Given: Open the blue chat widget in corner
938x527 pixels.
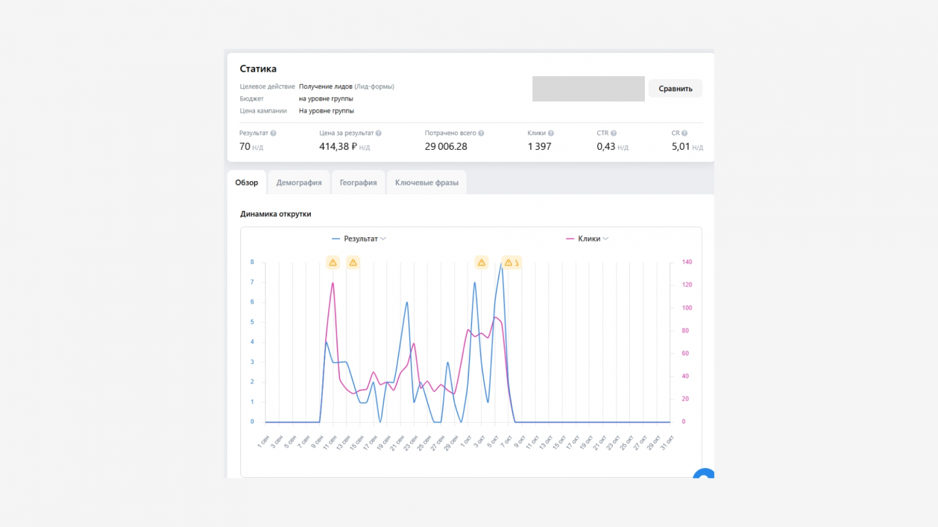Looking at the screenshot, I should tap(704, 474).
